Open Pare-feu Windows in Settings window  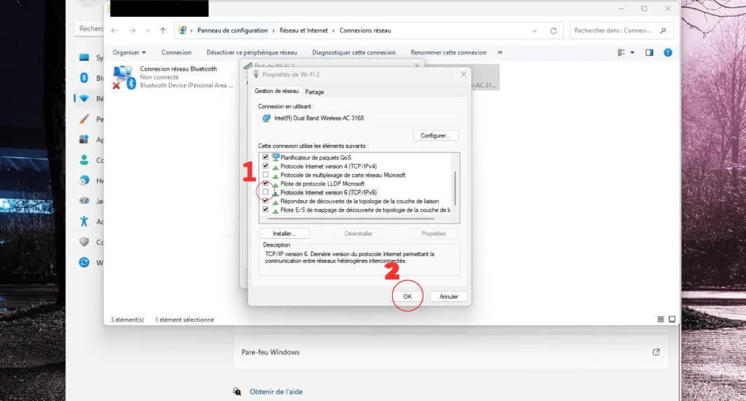450,352
